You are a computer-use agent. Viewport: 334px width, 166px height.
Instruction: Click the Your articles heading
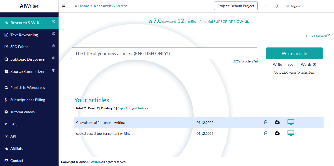92,100
